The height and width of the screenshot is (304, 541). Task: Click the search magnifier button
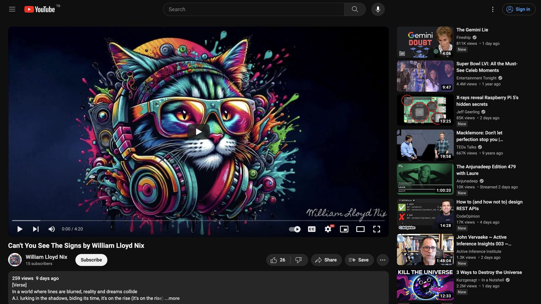pyautogui.click(x=355, y=9)
